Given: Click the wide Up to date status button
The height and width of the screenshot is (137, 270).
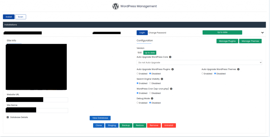Looking at the screenshot, I should (222, 32).
